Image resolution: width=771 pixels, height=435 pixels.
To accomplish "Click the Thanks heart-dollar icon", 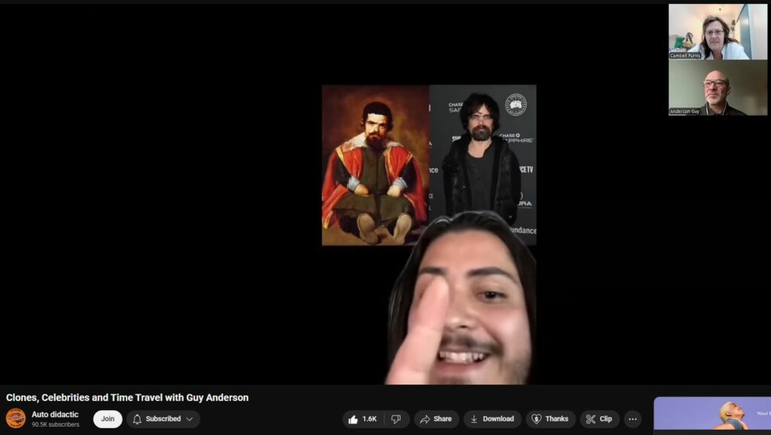I will click(x=536, y=419).
